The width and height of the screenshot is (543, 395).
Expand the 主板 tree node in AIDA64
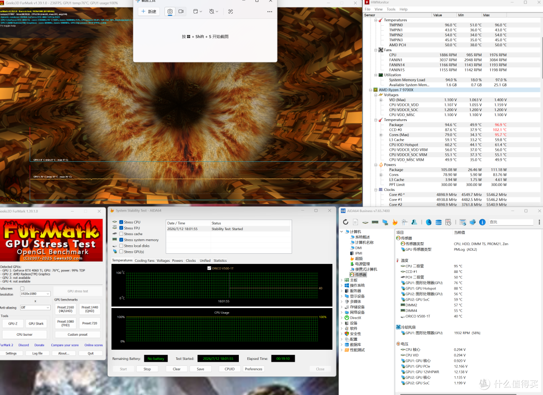[x=342, y=280]
